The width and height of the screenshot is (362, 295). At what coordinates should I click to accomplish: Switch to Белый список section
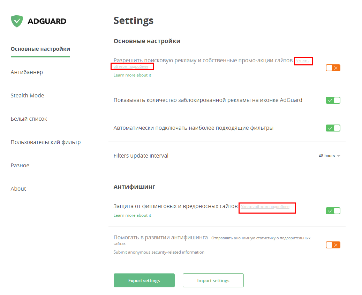(29, 119)
